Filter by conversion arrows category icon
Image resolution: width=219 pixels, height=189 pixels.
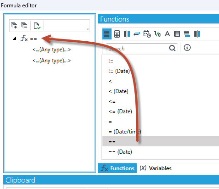coord(137,34)
